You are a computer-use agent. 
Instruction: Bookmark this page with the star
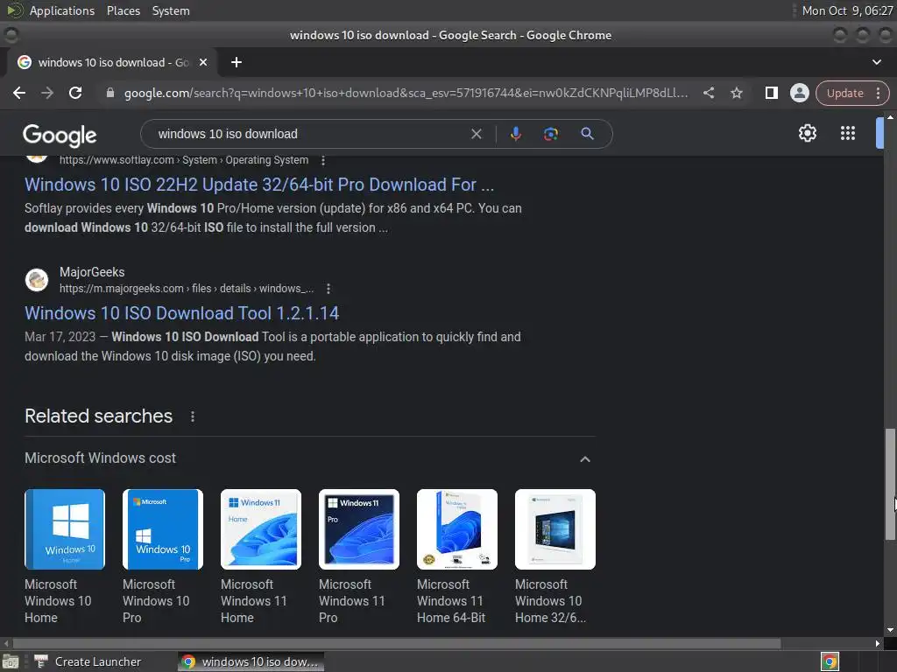pyautogui.click(x=737, y=93)
